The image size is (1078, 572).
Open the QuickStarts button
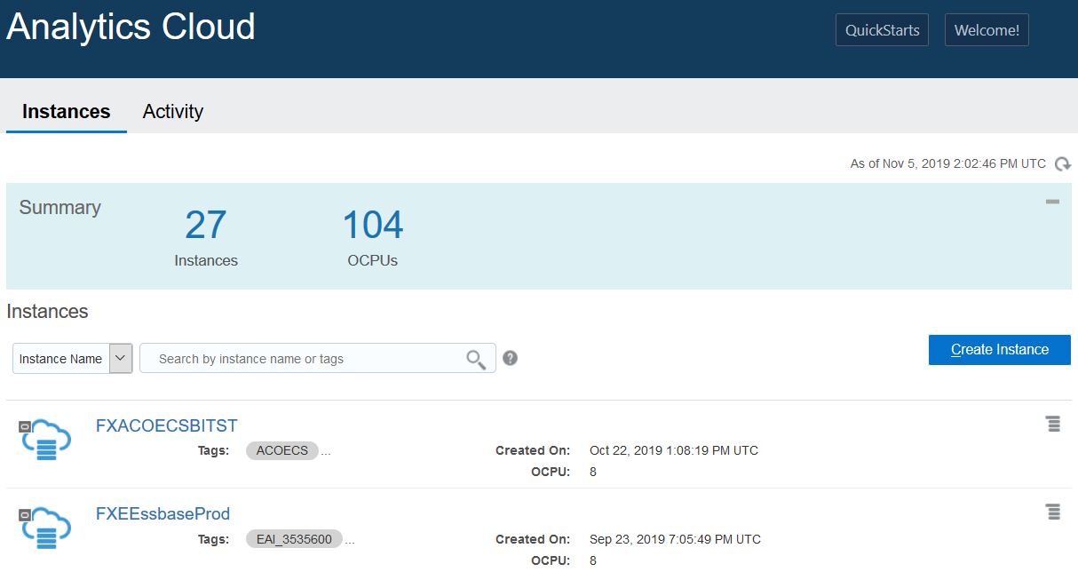[882, 30]
